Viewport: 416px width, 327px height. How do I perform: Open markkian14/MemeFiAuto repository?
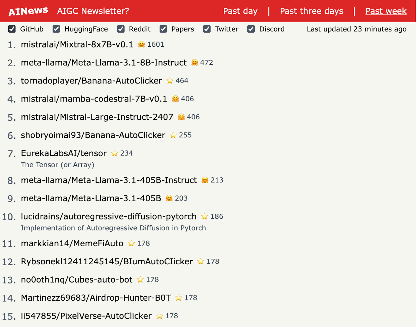72,243
